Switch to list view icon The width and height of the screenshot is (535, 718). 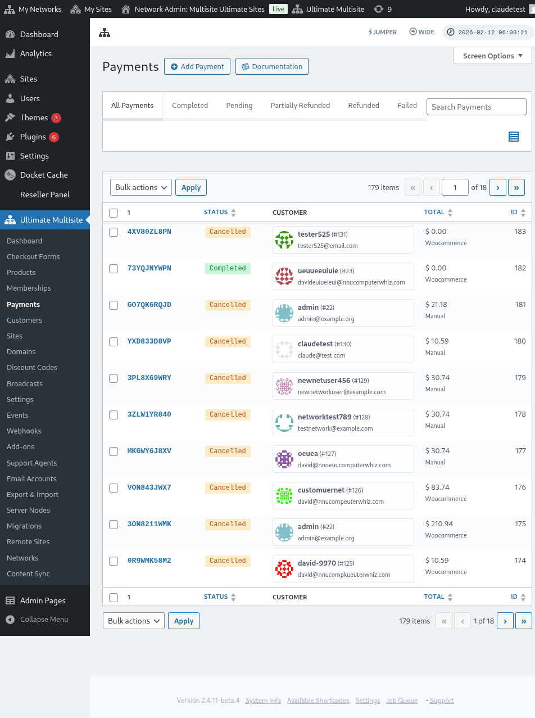(514, 136)
